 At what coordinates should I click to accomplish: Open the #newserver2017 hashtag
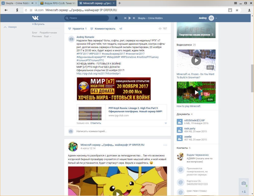pos(135,54)
